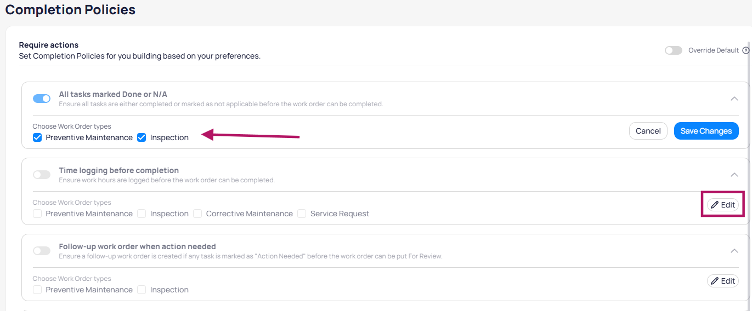Click Edit for Time logging policy

[722, 205]
